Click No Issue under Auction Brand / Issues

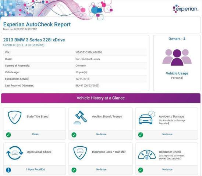coord(102,134)
